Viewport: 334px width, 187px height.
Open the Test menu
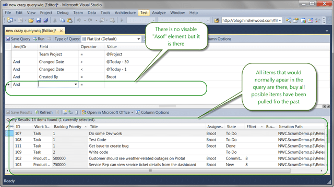(144, 12)
